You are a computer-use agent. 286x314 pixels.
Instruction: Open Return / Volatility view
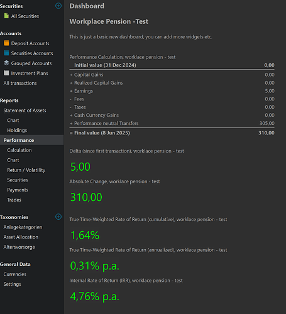[26, 170]
